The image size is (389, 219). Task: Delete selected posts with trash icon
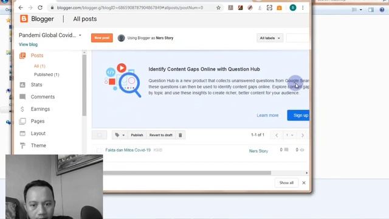pos(181,135)
